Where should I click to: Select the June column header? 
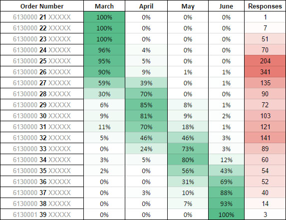[227, 6]
